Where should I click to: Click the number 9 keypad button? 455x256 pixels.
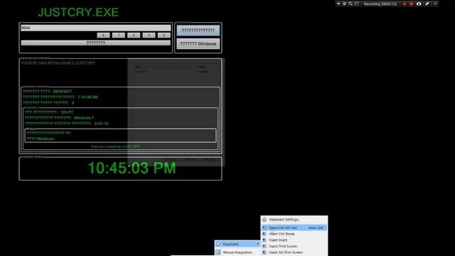click(x=149, y=35)
